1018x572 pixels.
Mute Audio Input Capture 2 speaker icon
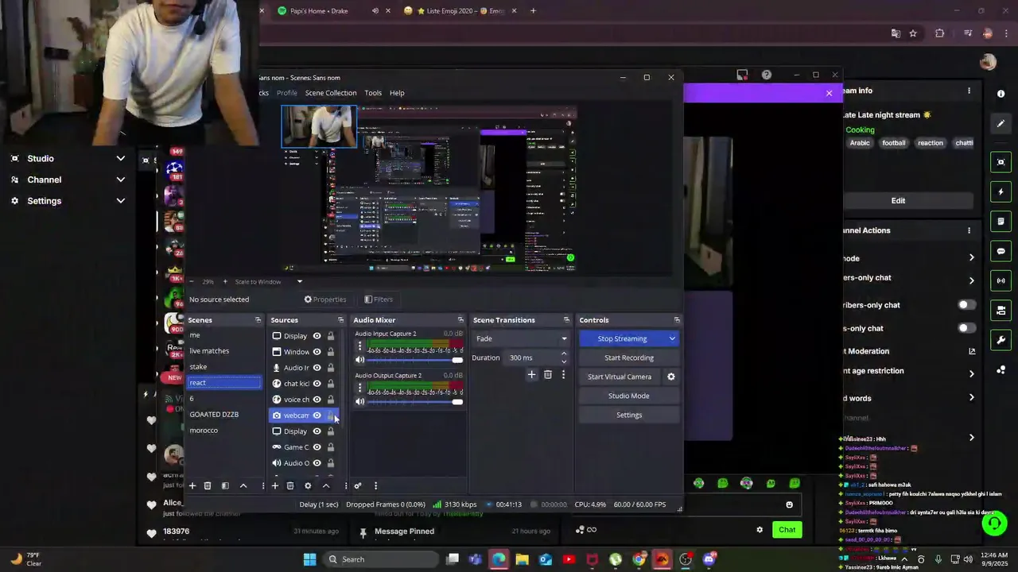point(359,360)
